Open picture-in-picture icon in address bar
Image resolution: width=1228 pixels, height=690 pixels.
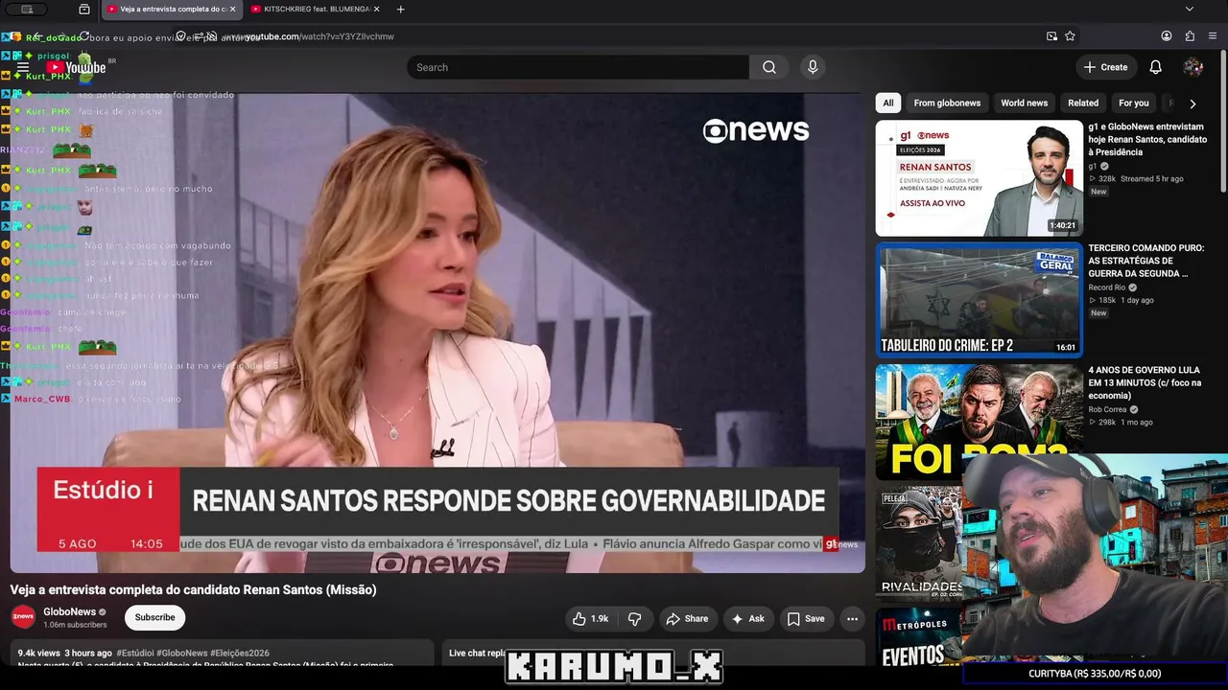pyautogui.click(x=1051, y=36)
